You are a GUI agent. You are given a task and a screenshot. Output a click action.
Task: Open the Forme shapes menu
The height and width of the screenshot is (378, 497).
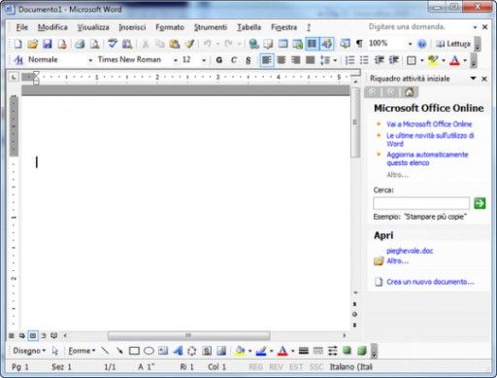pos(82,351)
